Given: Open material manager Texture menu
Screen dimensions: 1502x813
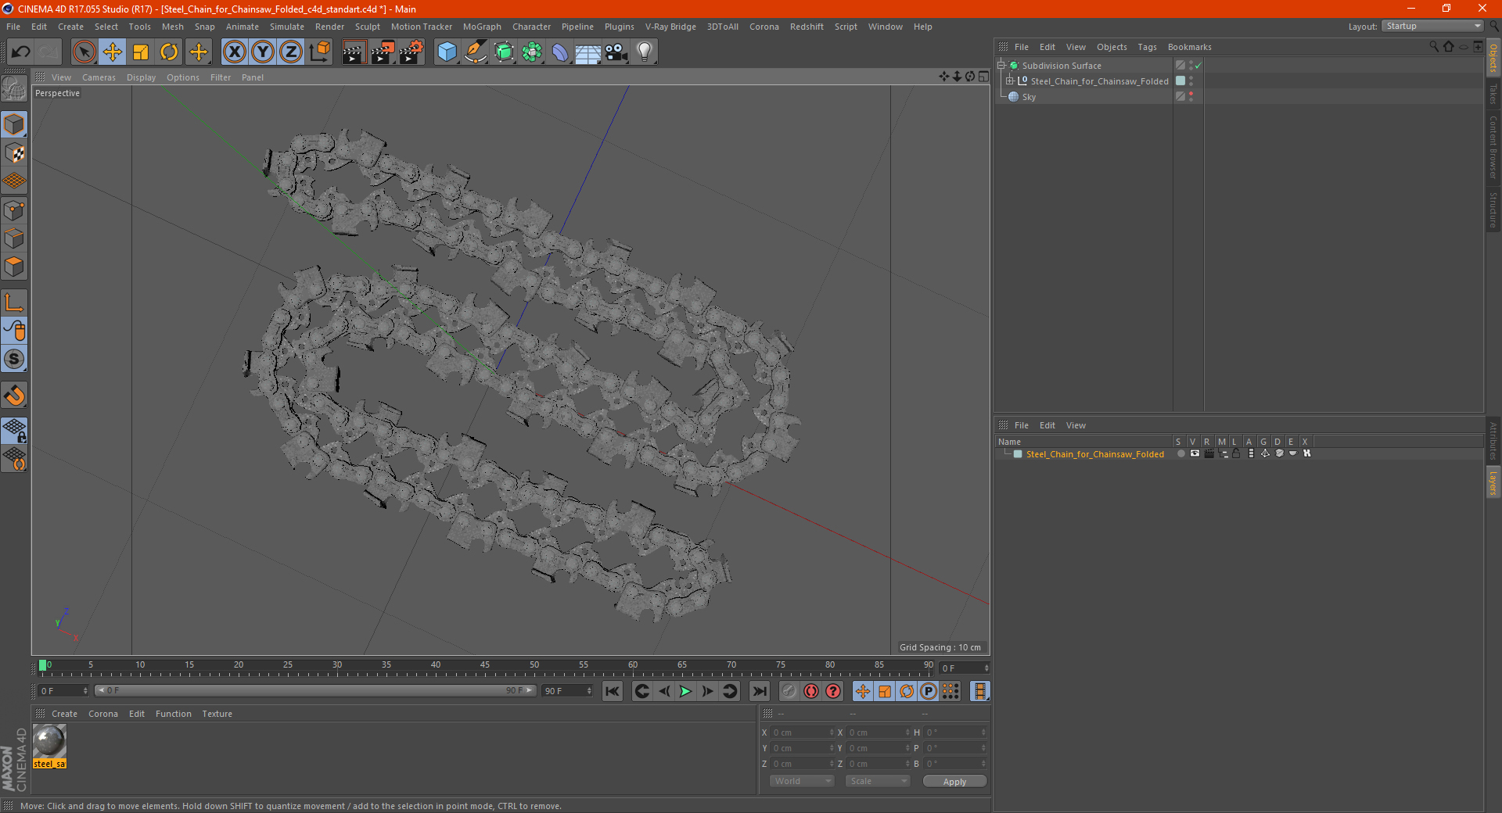Looking at the screenshot, I should tap(217, 714).
